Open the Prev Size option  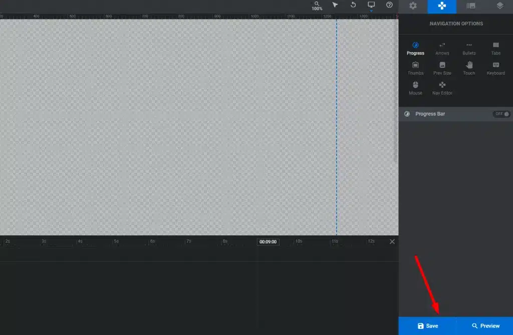(x=442, y=68)
